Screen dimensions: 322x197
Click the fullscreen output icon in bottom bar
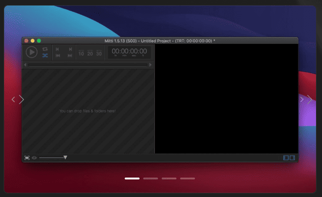[x=27, y=158]
